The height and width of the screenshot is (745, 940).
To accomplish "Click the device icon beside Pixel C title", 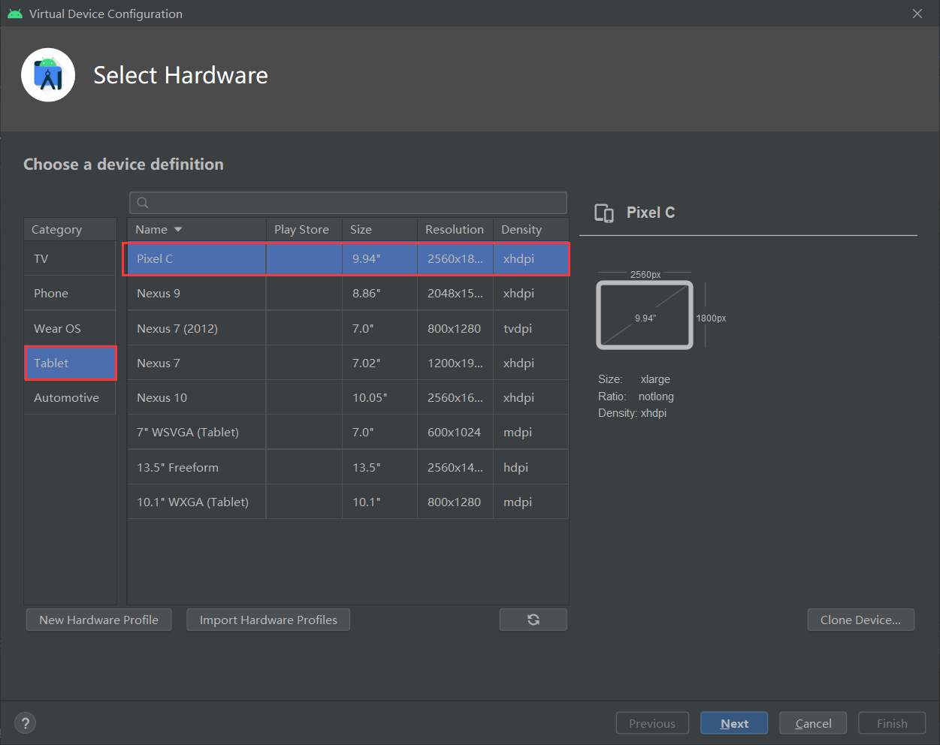I will click(x=604, y=213).
